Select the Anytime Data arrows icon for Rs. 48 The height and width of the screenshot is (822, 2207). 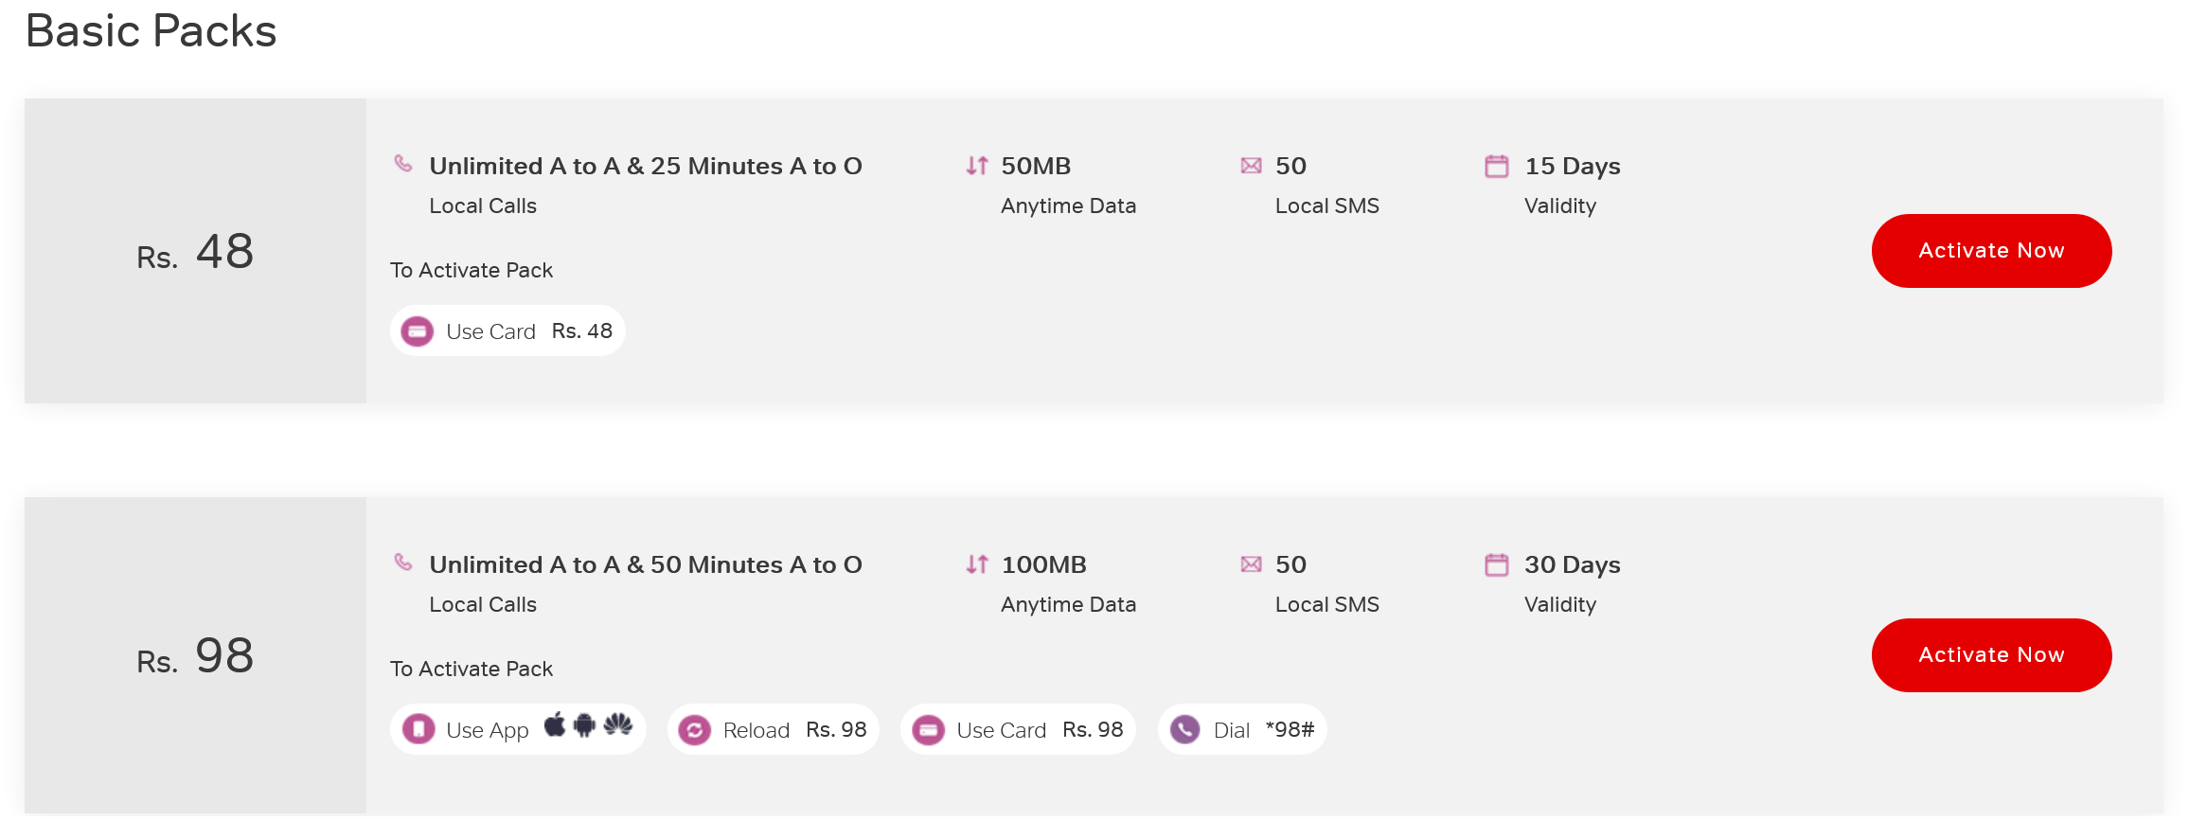click(976, 165)
